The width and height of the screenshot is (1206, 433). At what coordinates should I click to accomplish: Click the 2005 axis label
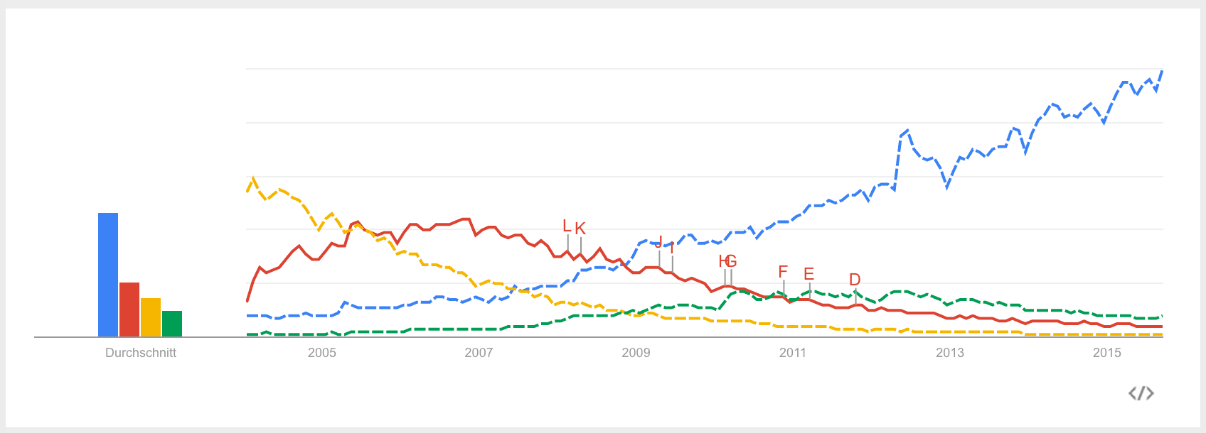pyautogui.click(x=322, y=353)
